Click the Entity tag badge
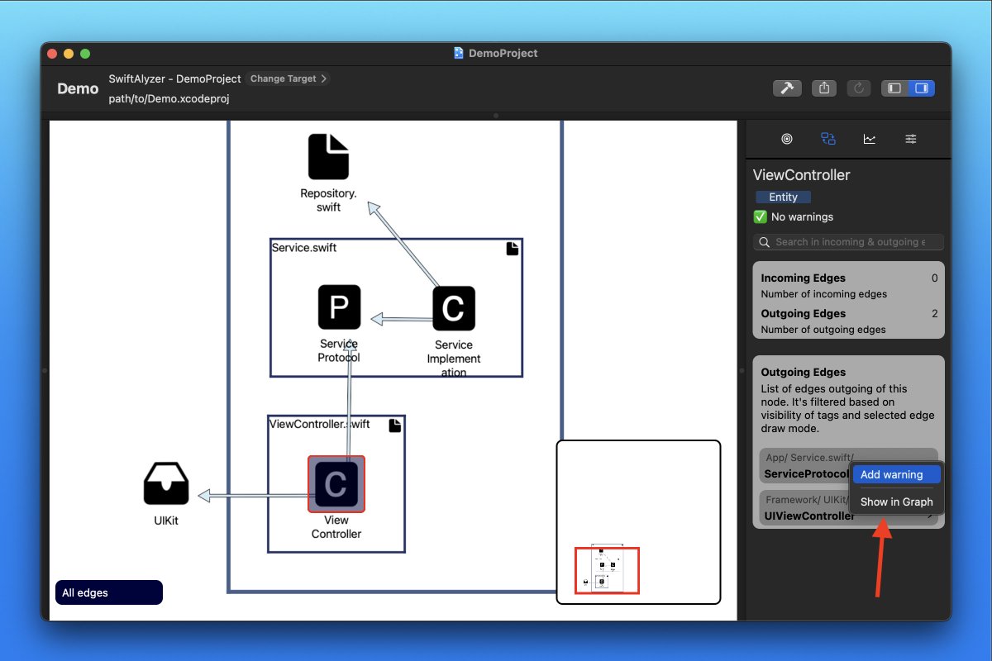 click(x=783, y=197)
